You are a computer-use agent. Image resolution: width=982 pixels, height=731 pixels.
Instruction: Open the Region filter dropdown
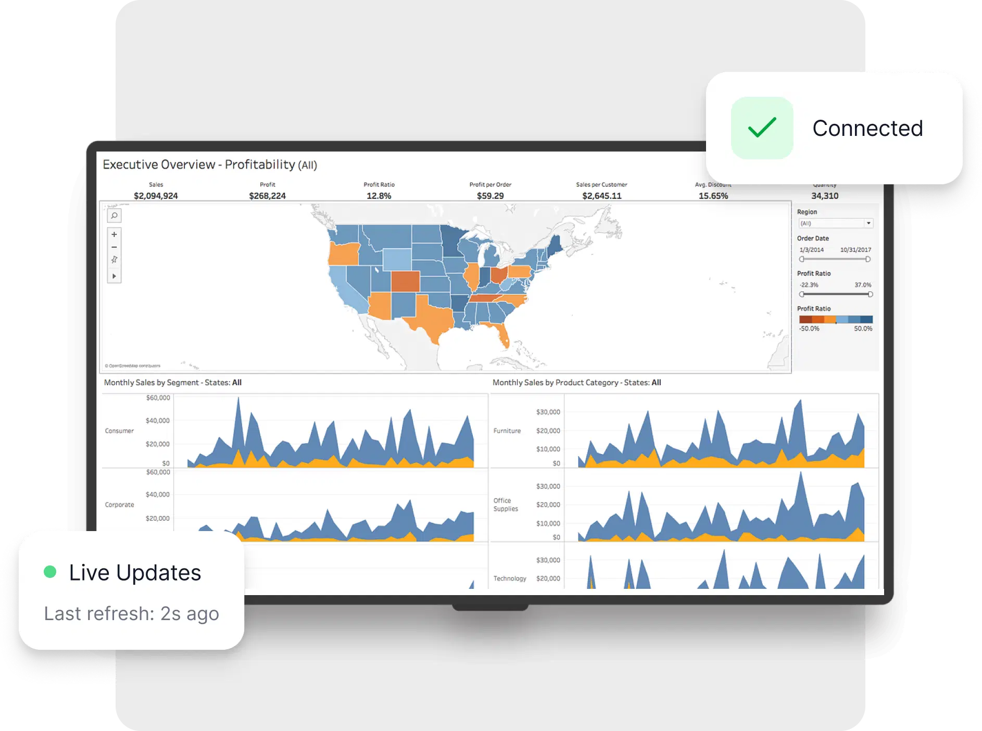pyautogui.click(x=868, y=223)
